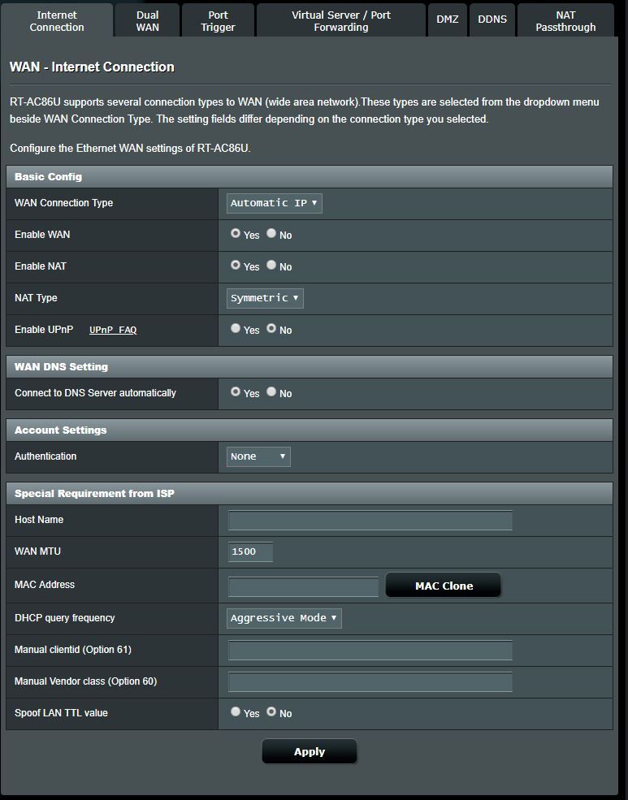Focus the Host Name input field
The height and width of the screenshot is (800, 628).
[x=370, y=521]
